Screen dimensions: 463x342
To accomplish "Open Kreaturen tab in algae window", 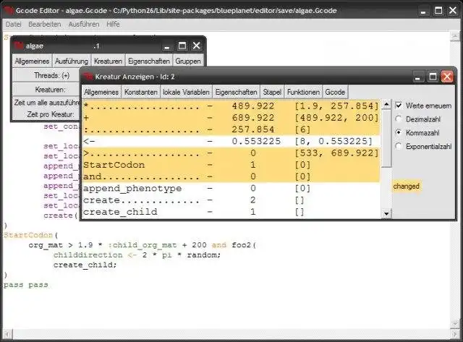I will (108, 61).
